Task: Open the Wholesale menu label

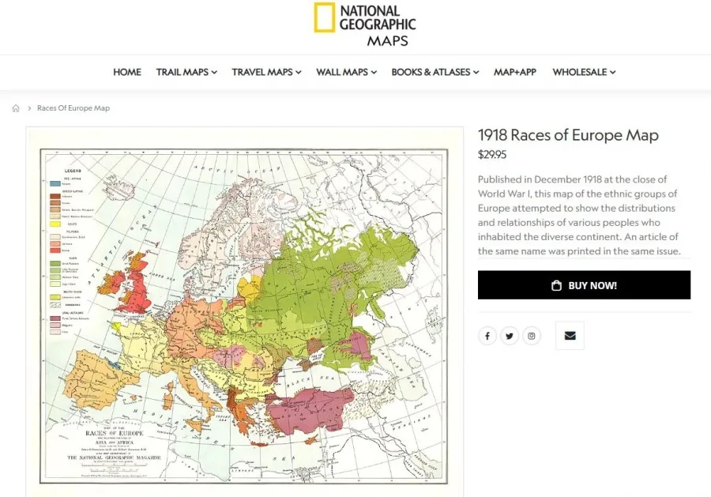Action: click(580, 72)
